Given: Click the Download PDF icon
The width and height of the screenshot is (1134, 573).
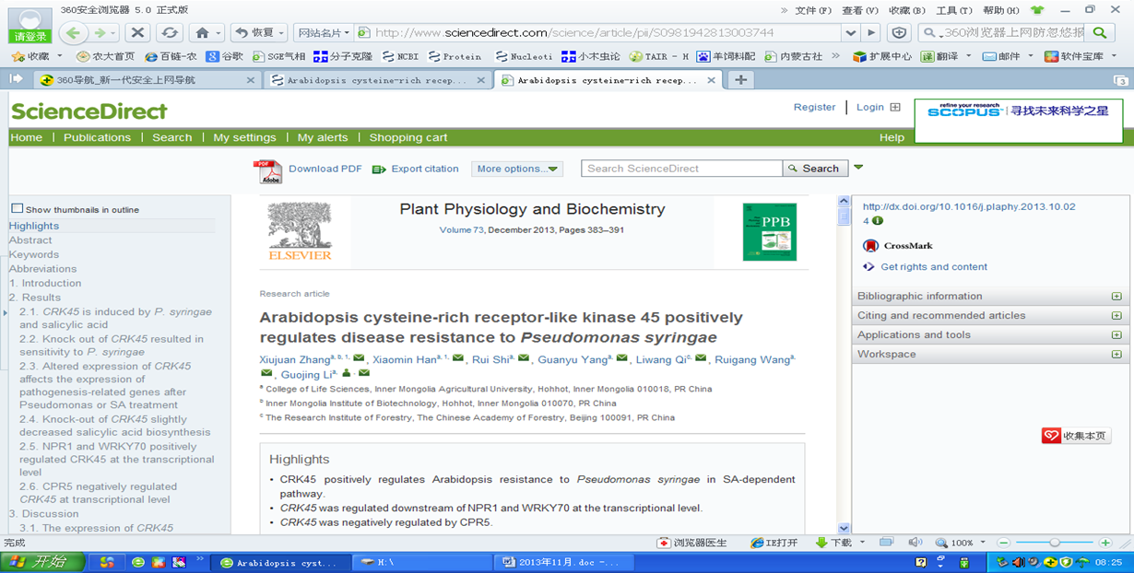Looking at the screenshot, I should click(267, 171).
